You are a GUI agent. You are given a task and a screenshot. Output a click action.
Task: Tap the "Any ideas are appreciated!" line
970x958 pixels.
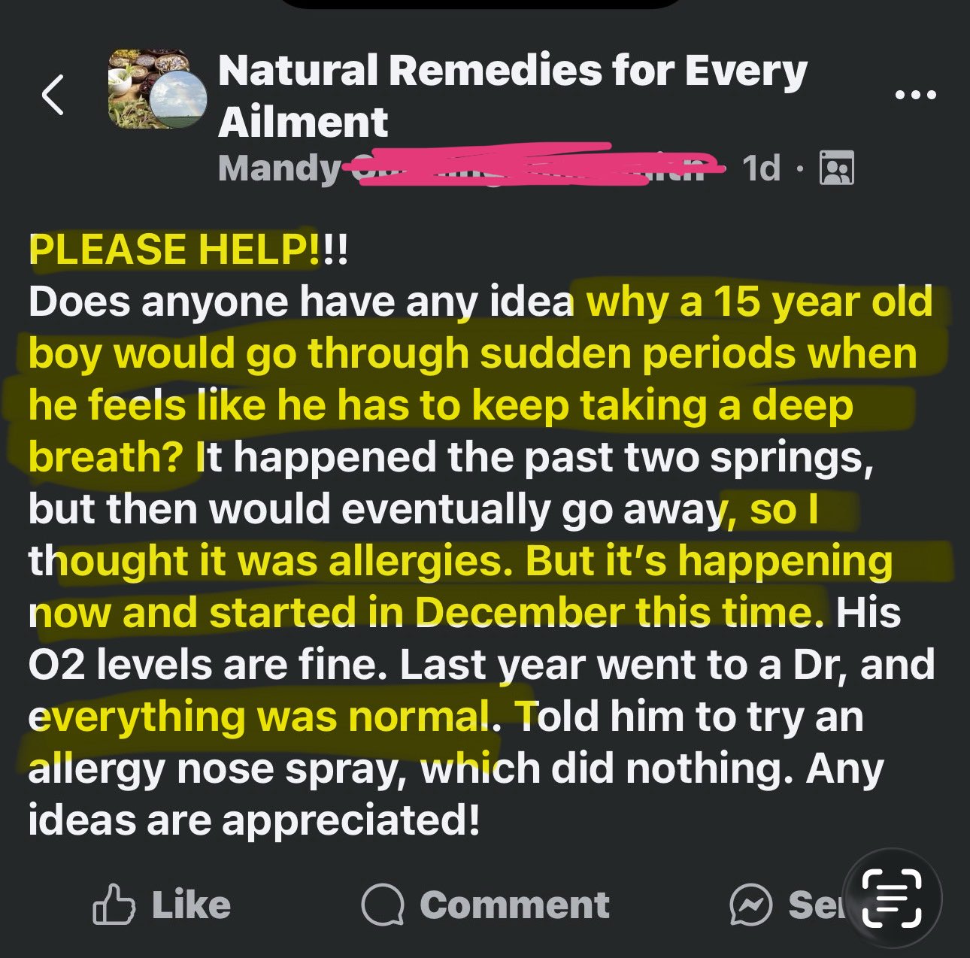(x=253, y=820)
